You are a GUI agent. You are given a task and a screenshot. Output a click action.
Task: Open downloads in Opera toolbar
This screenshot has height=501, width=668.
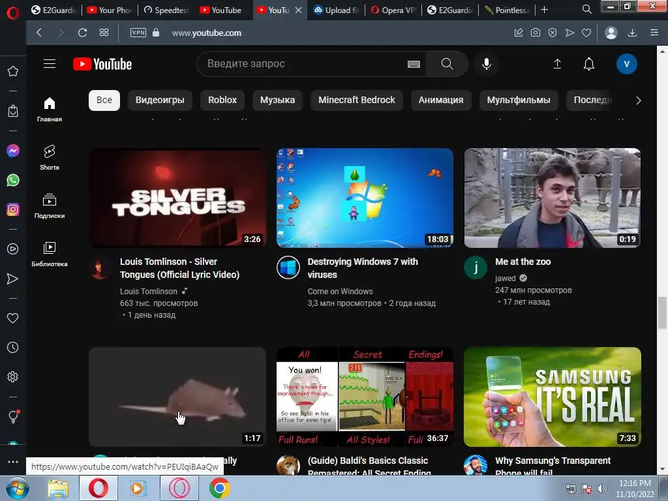632,33
